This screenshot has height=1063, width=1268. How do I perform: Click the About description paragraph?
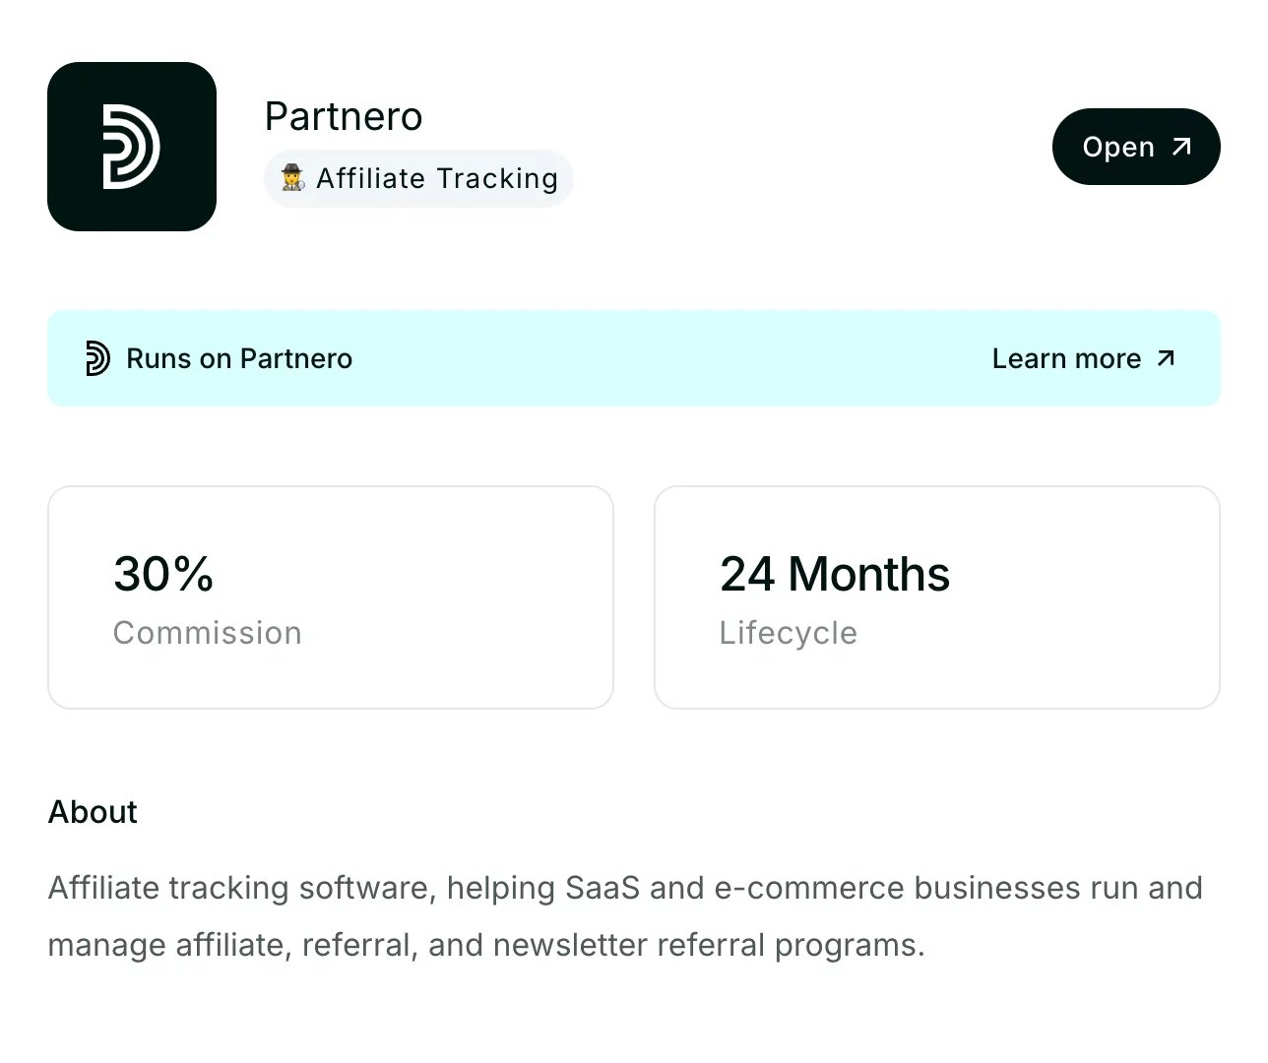(x=625, y=916)
